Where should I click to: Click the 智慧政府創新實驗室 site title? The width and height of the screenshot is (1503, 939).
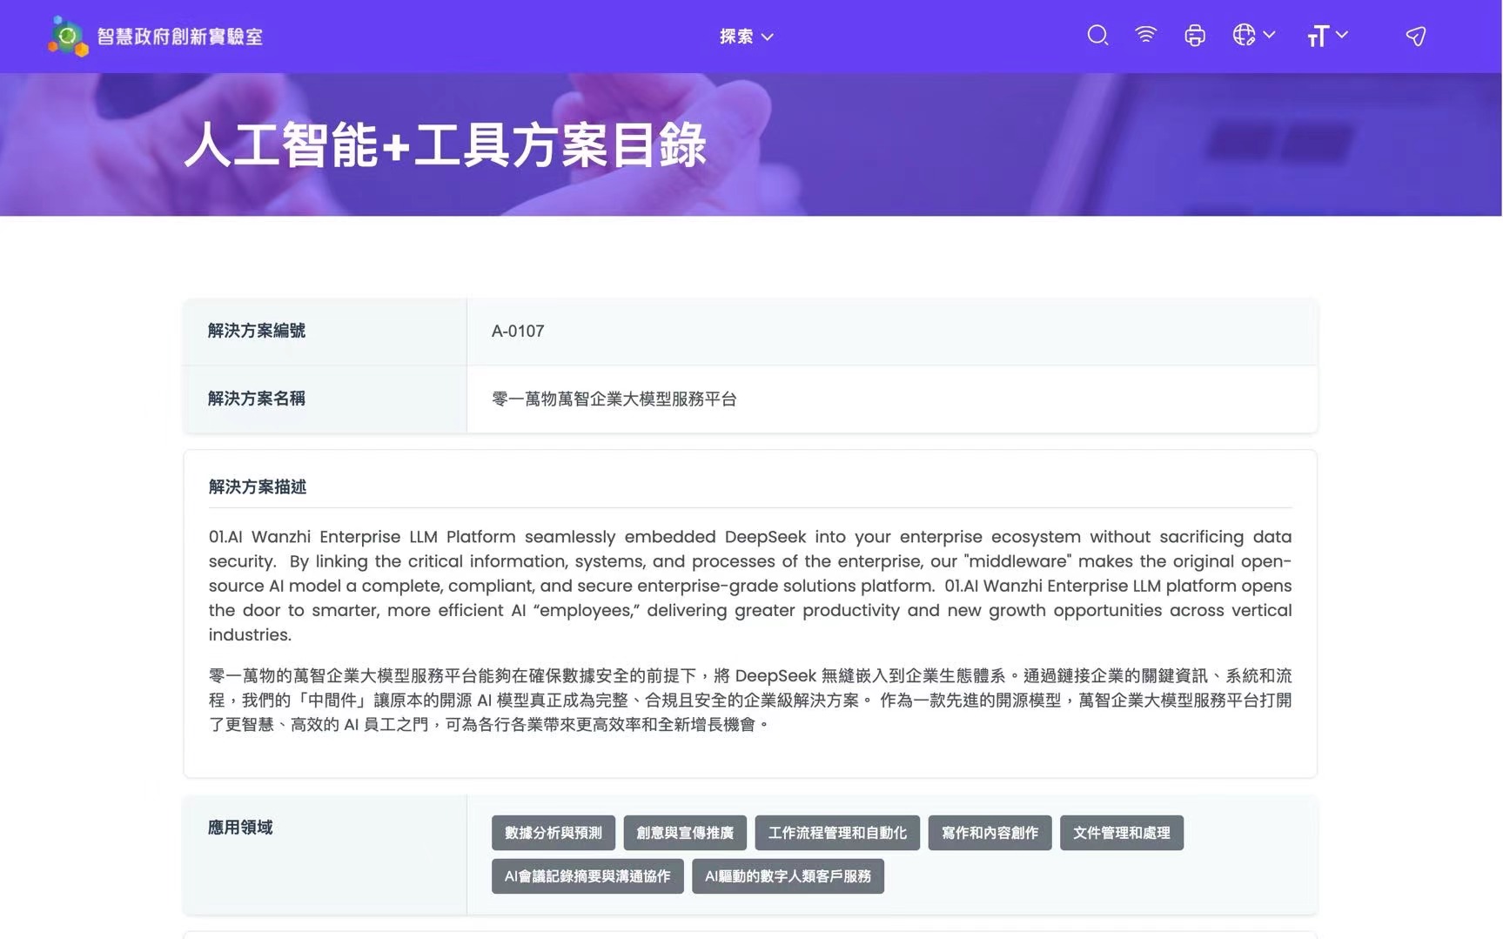(x=180, y=37)
